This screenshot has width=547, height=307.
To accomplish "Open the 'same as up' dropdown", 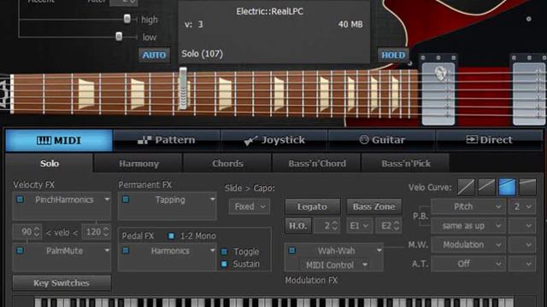I will point(468,226).
